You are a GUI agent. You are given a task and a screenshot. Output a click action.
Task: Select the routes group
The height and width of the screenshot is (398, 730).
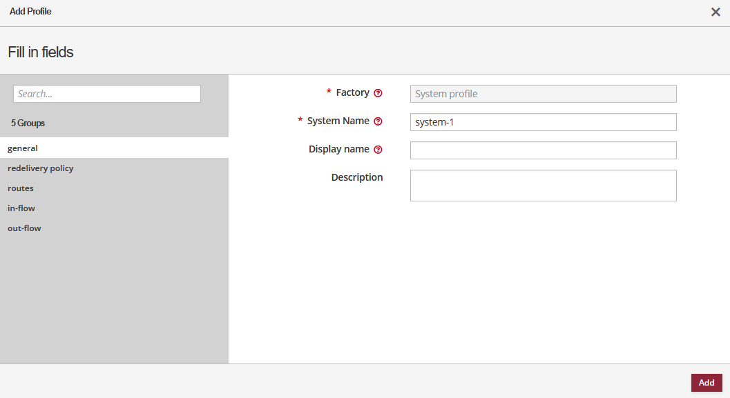click(x=20, y=188)
